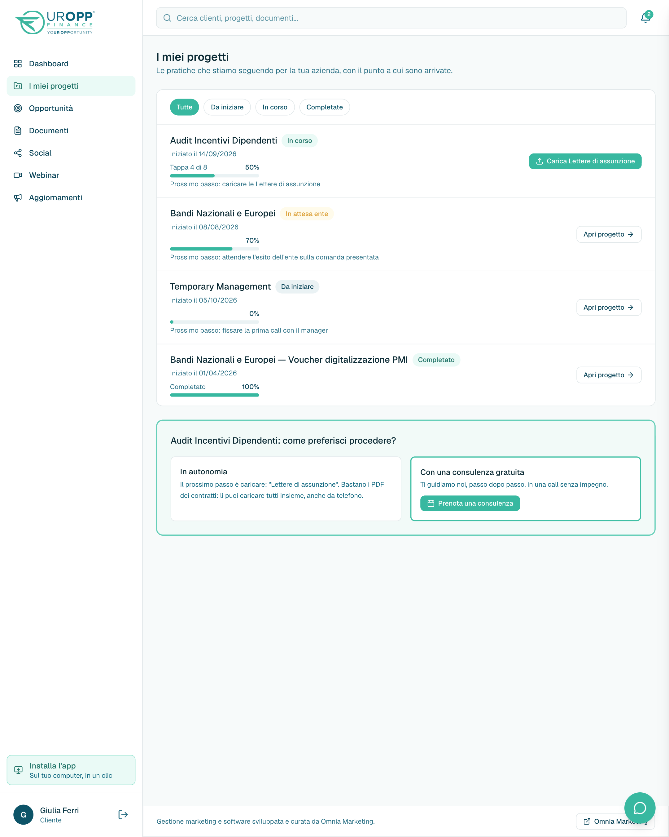Click the logout icon next to Giulia Ferri
The width and height of the screenshot is (669, 837).
point(123,814)
